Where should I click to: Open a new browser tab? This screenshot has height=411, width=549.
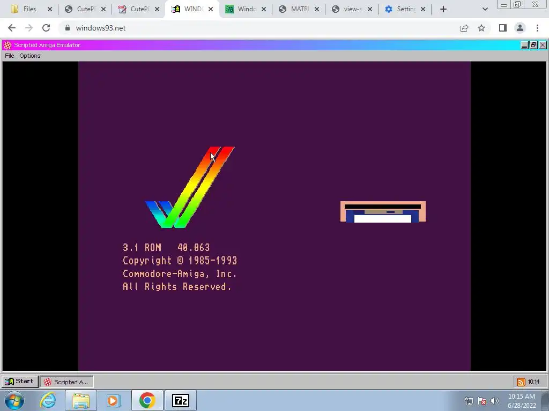(443, 10)
